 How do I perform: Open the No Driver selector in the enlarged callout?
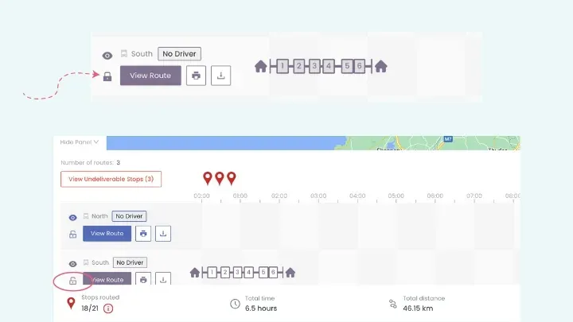179,54
